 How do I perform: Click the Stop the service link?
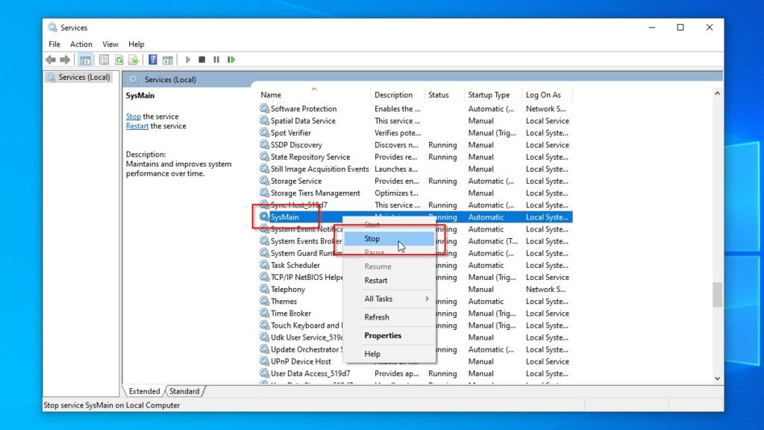(133, 116)
